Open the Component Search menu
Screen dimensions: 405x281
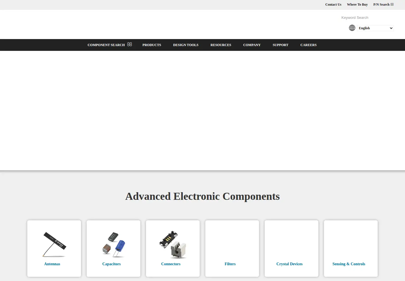(x=106, y=45)
